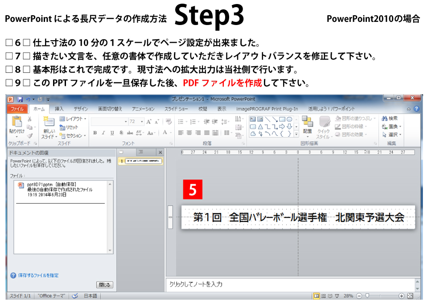Zoom in with the plus button
This screenshot has width=428, height=305.
pos(401,296)
